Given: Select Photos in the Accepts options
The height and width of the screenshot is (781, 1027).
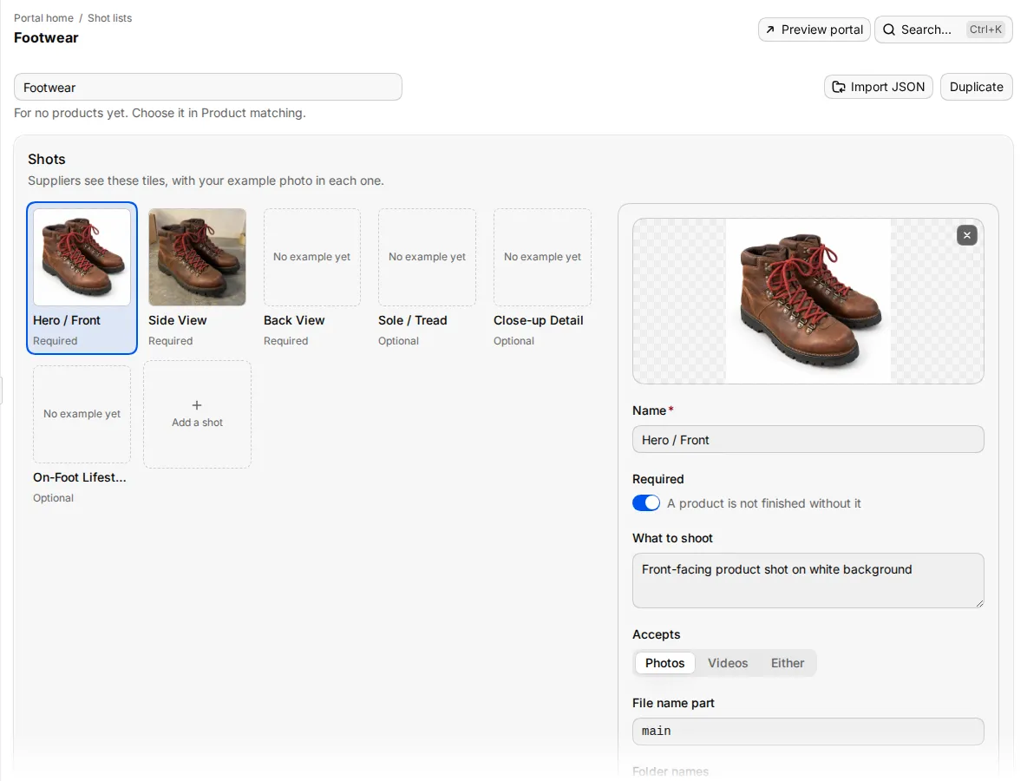Looking at the screenshot, I should tap(664, 663).
